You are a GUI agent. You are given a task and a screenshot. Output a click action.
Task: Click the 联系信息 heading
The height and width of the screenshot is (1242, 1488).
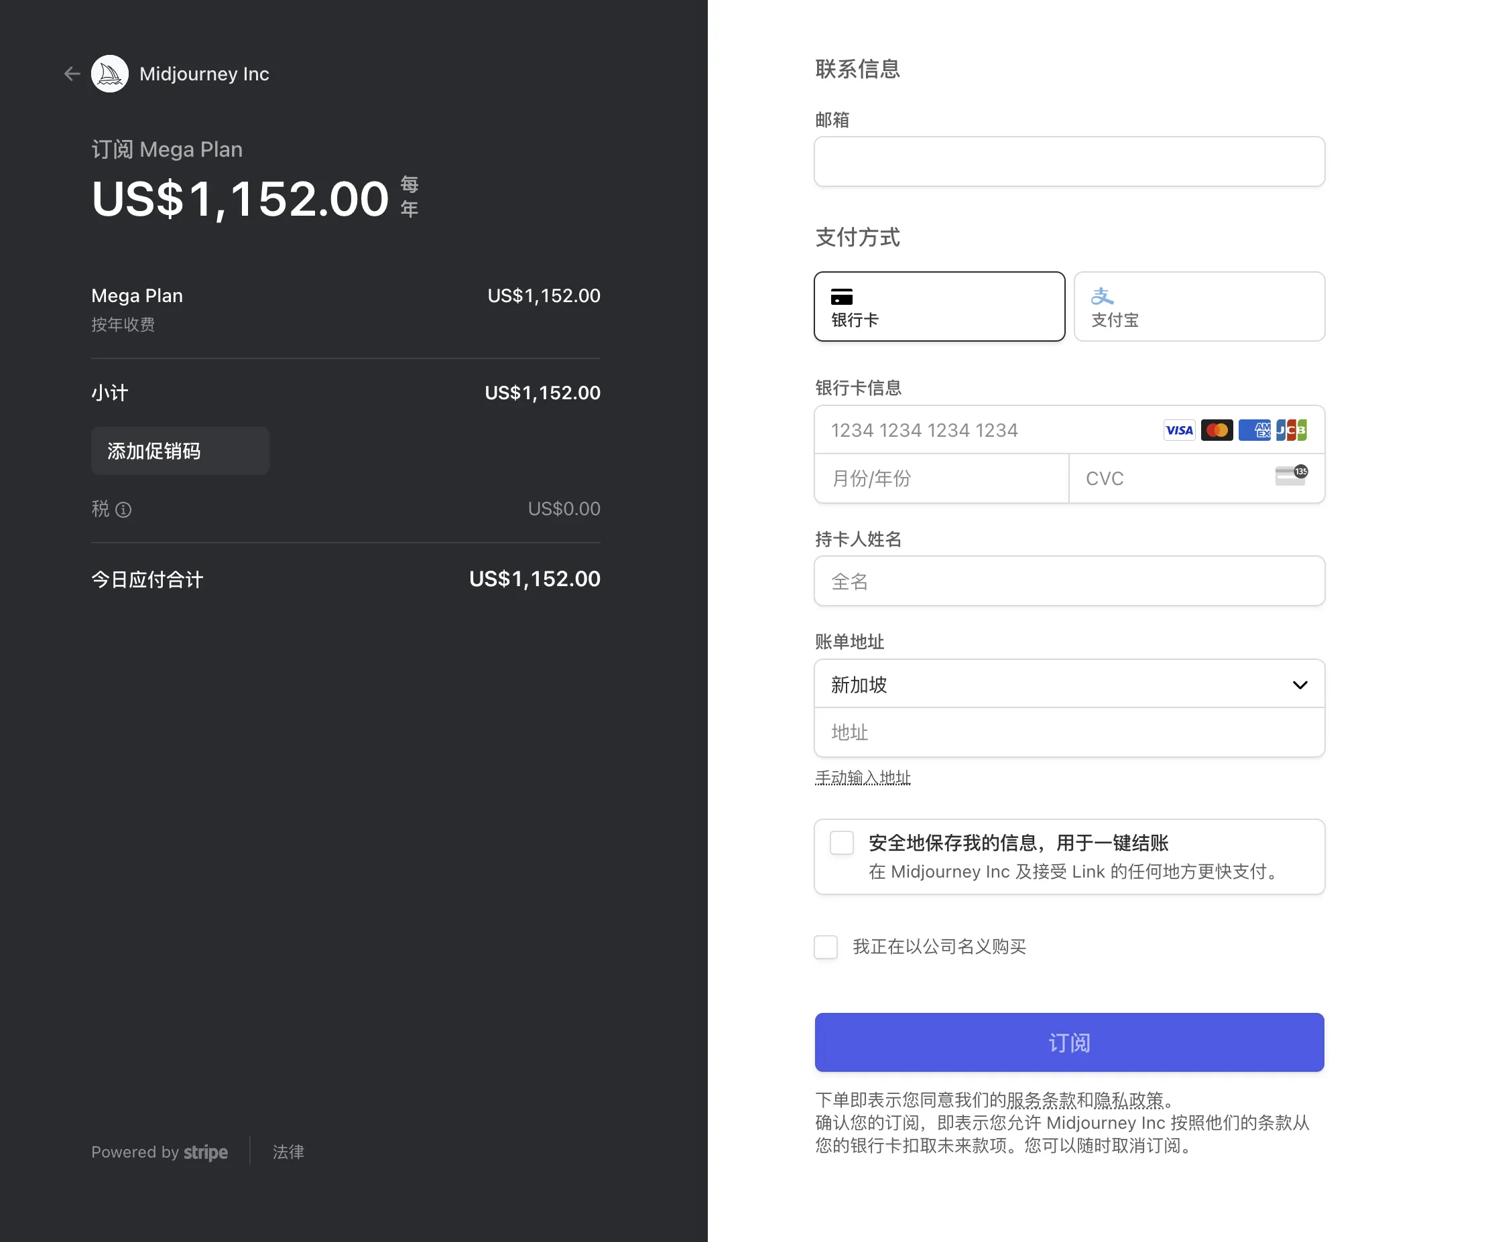[857, 69]
